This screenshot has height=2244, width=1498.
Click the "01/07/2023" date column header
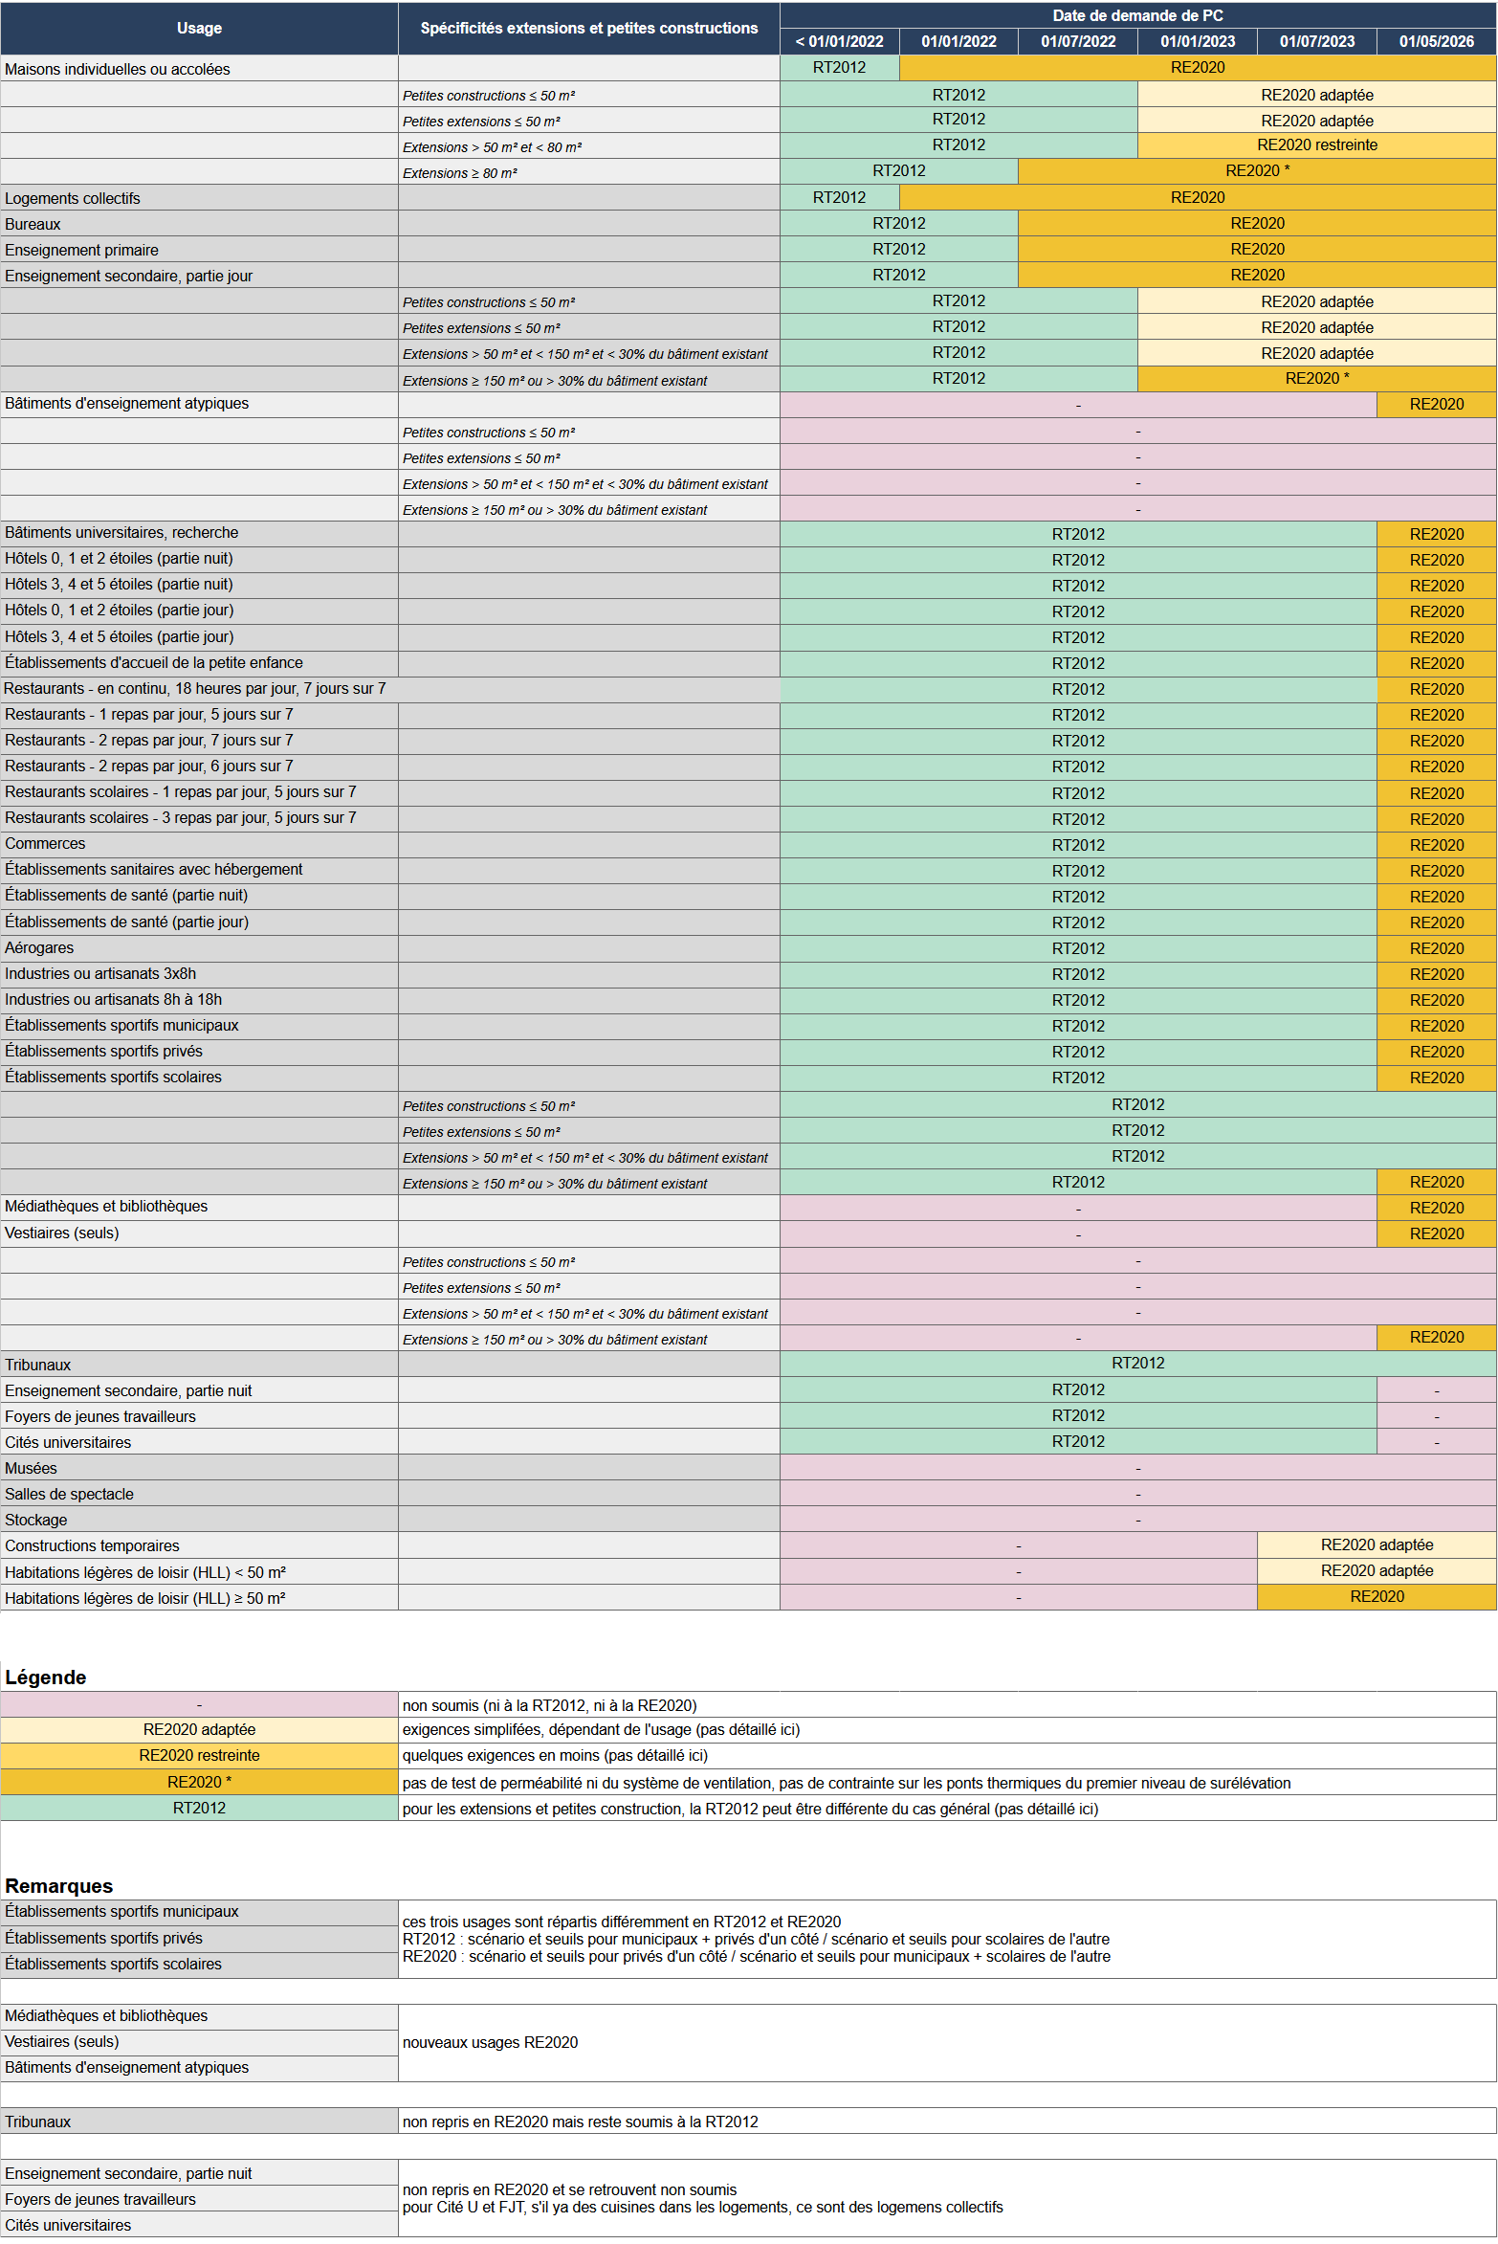[x=1317, y=41]
